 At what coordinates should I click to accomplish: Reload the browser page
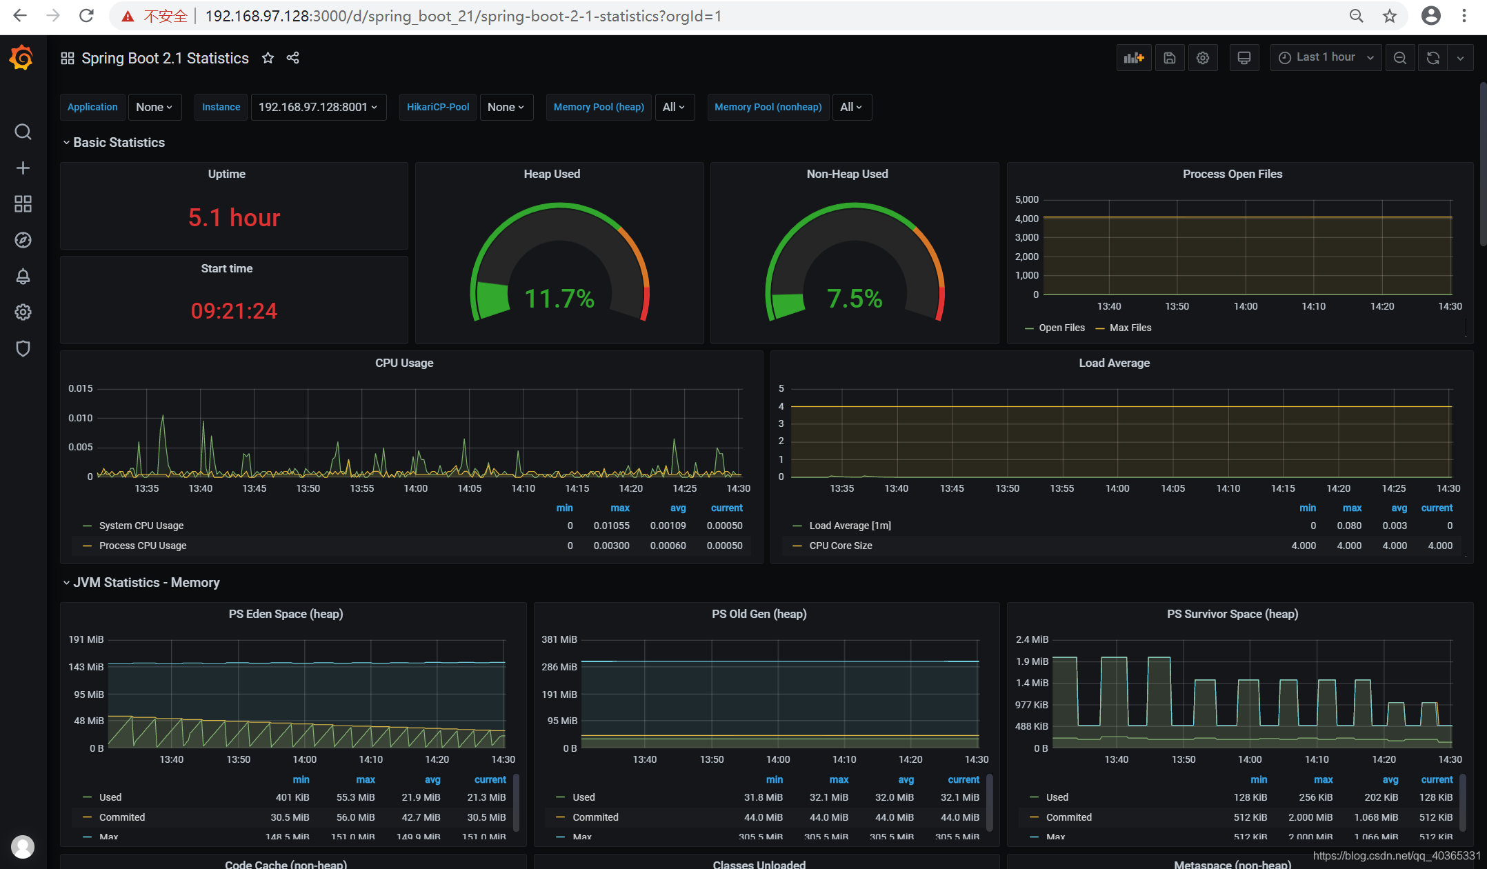[86, 16]
